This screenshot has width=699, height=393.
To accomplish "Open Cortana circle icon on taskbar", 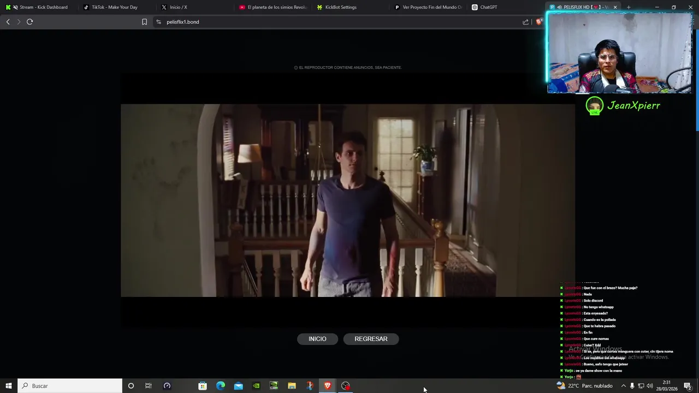I will click(x=131, y=386).
